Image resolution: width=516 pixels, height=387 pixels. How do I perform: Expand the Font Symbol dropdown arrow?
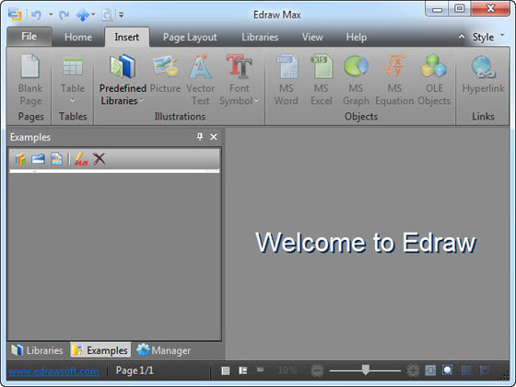[x=256, y=100]
